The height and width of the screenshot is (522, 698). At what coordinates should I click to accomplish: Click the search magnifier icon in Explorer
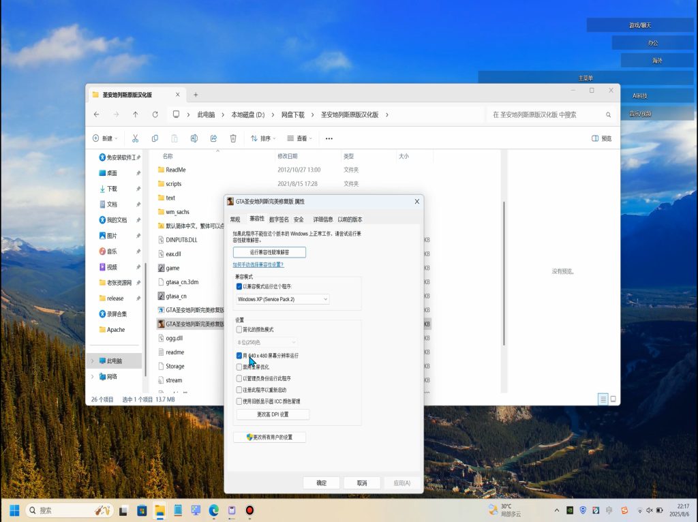pyautogui.click(x=608, y=114)
